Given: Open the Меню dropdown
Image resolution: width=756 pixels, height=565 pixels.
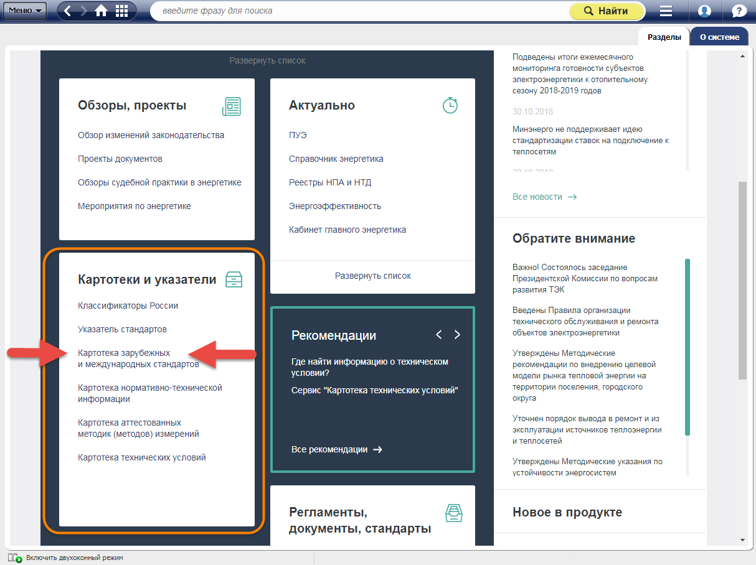Looking at the screenshot, I should 26,11.
